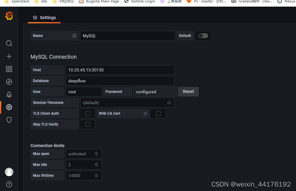
Task: Enable the With CA Cert checkbox
Action: coord(158,114)
